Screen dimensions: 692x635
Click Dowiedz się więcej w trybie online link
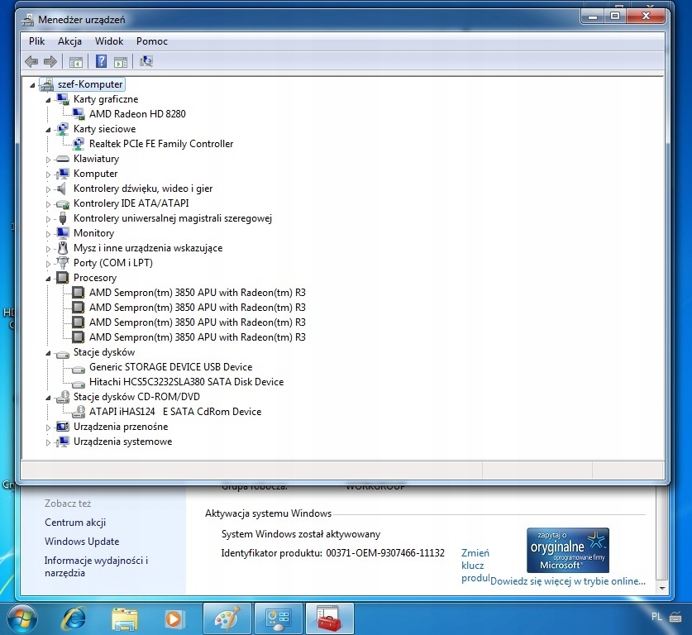567,581
